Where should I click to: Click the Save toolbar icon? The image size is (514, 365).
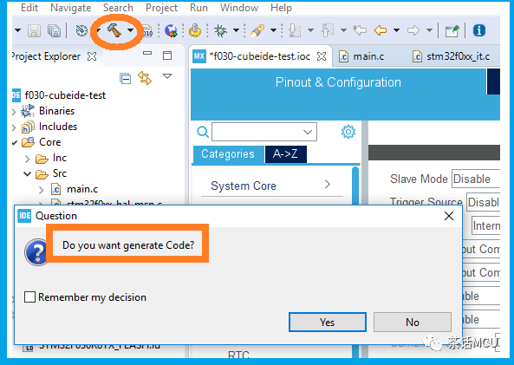tap(34, 31)
